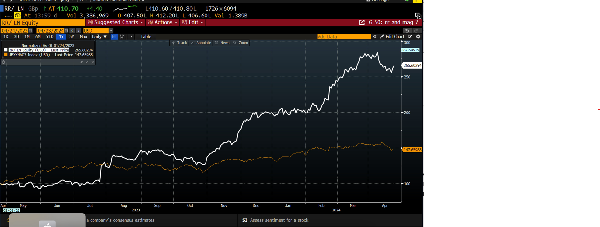Select the YTD time range tab
The width and height of the screenshot is (600, 227).
pyautogui.click(x=50, y=37)
